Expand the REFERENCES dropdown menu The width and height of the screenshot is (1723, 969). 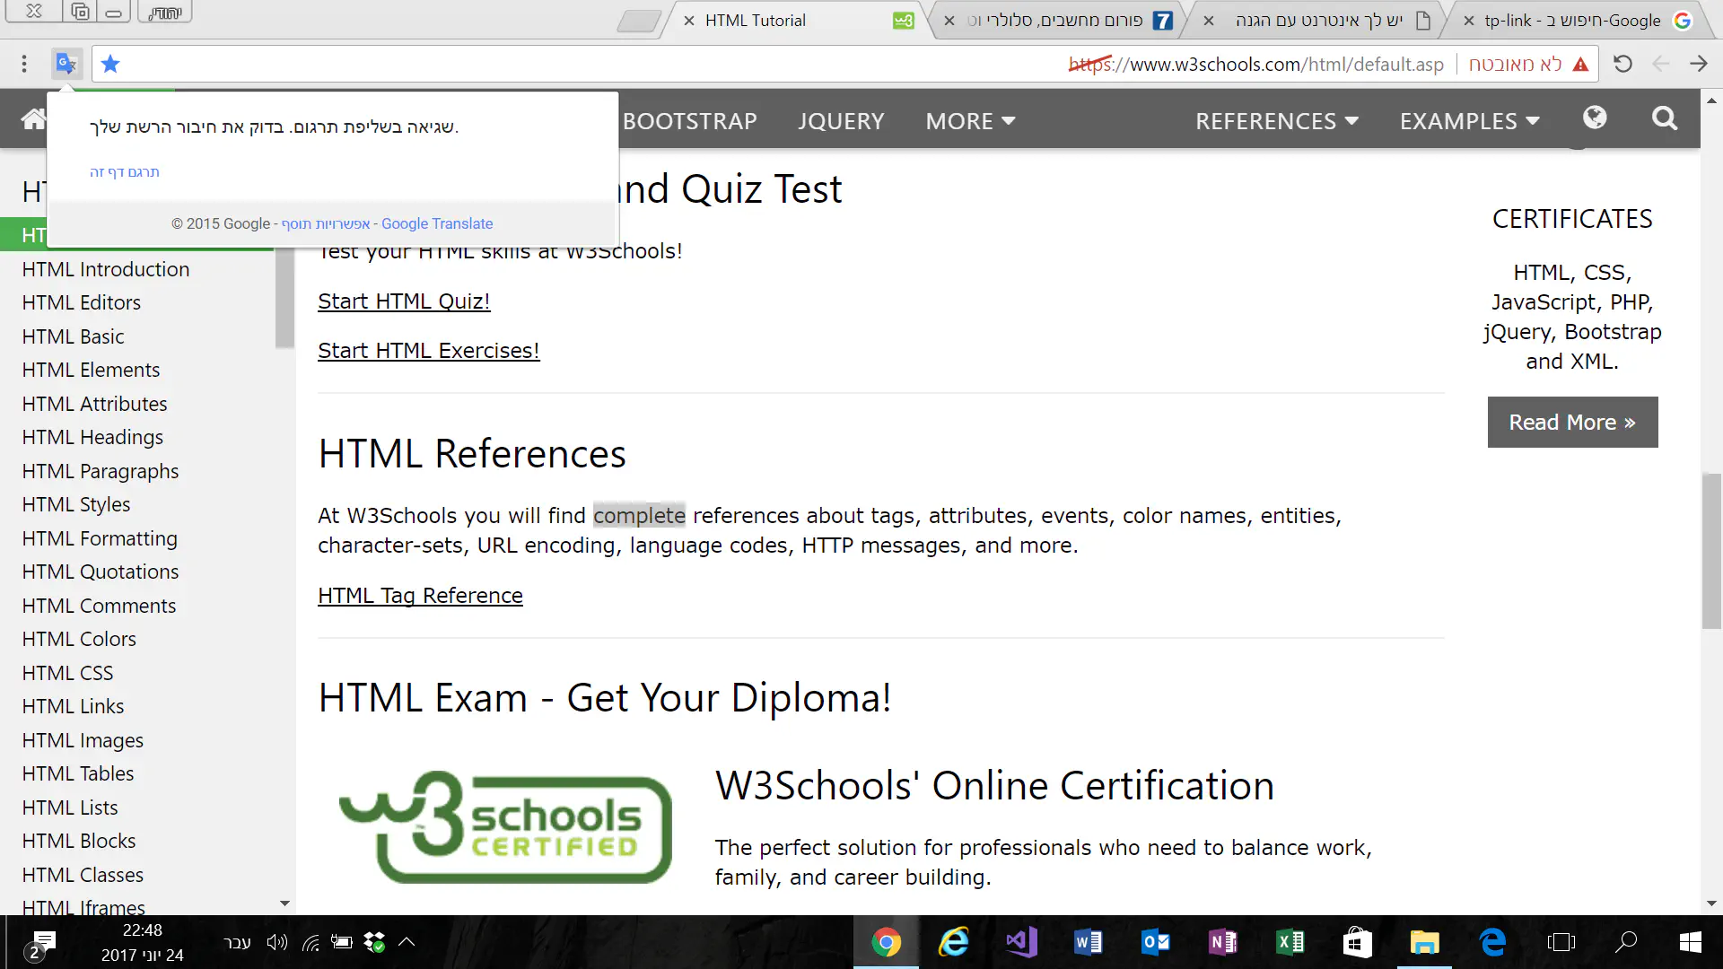(x=1276, y=121)
